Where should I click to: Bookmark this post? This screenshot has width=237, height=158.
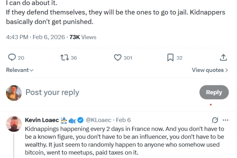click(x=170, y=58)
